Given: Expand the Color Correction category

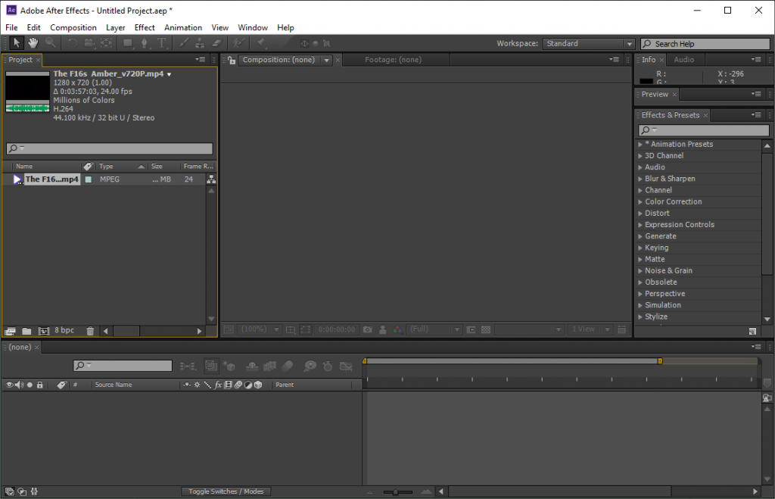Looking at the screenshot, I should (640, 201).
